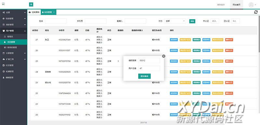Click the calendar icon beside 借款管理

[x=4, y=24]
